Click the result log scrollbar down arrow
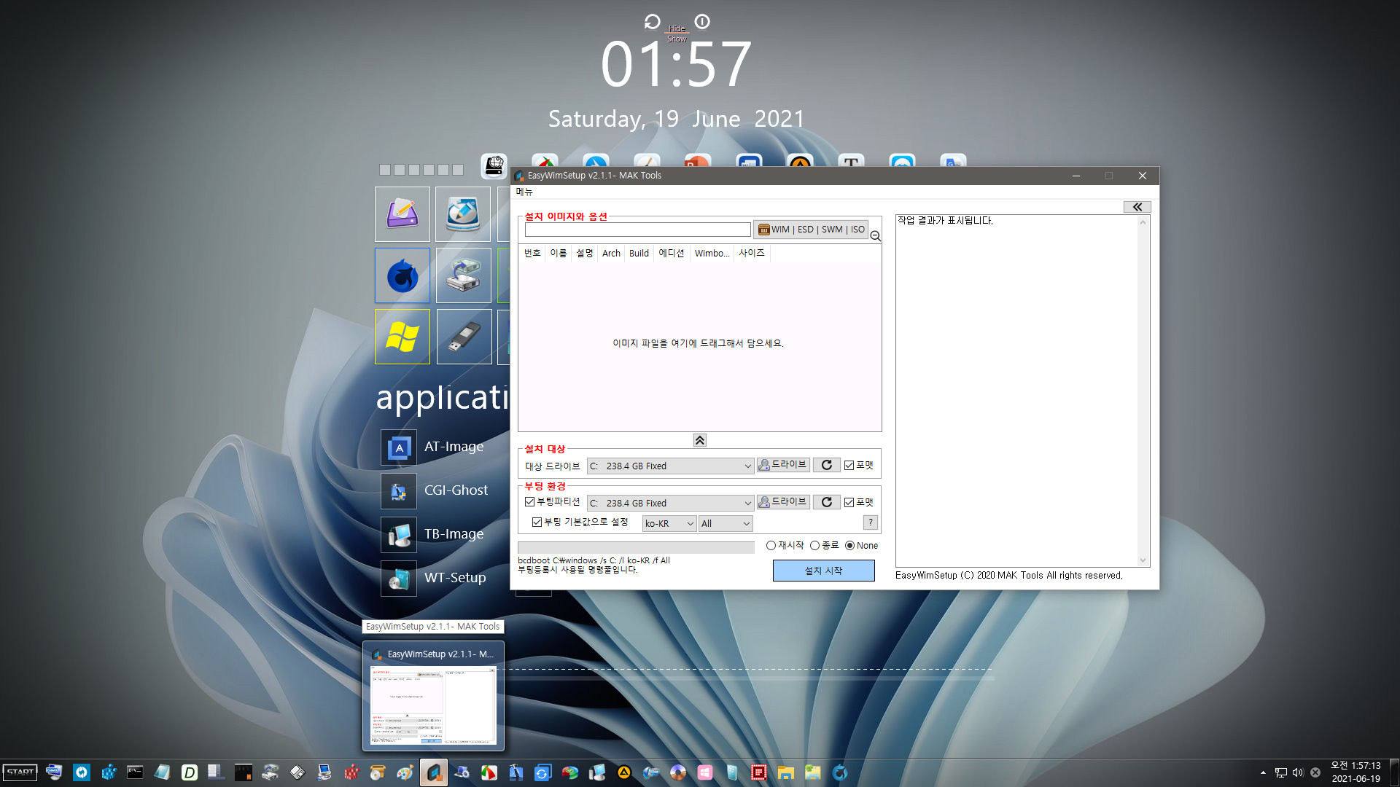1400x787 pixels. pos(1143,560)
